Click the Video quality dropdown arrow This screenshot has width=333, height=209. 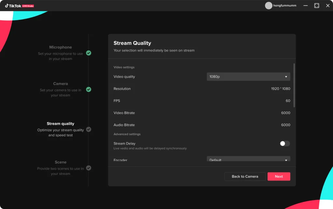(x=286, y=77)
